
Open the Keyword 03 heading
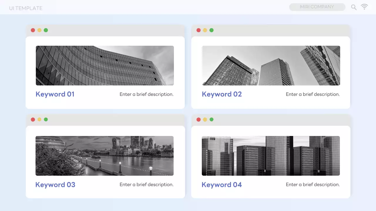[x=55, y=185]
